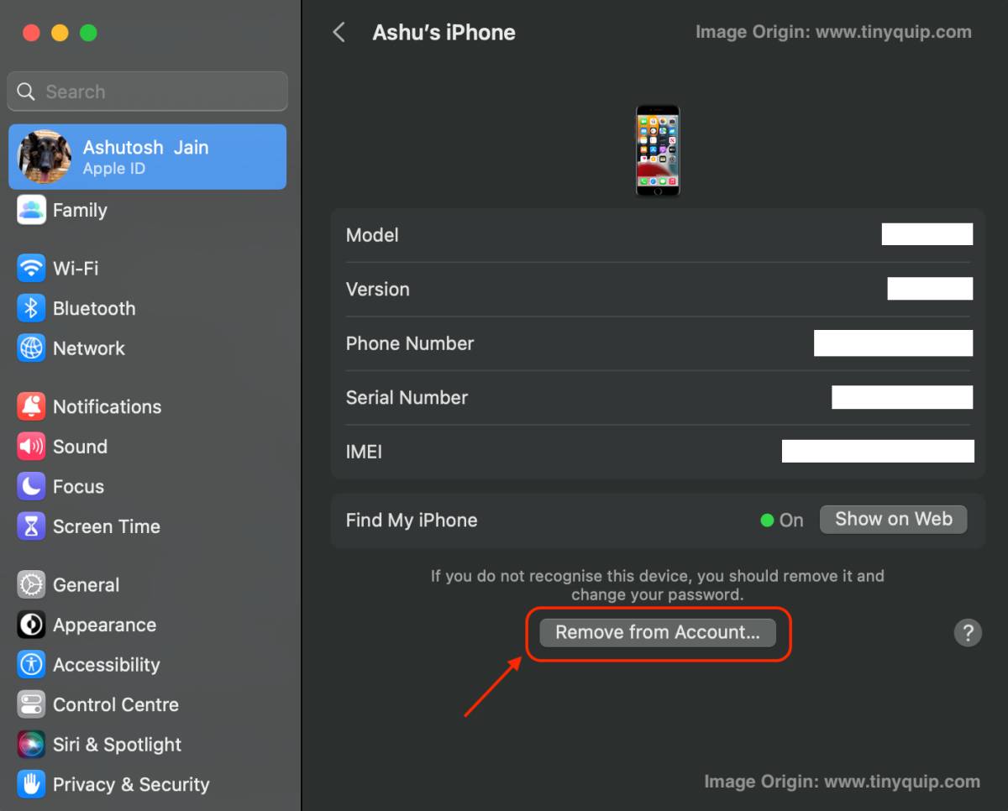Screen dimensions: 1008x811
Task: Click the Bluetooth icon in sidebar
Action: 31,308
